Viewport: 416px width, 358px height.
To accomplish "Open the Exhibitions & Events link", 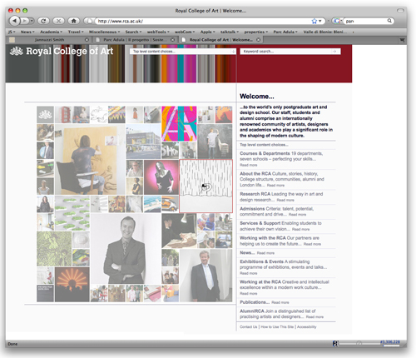I will coord(261,261).
